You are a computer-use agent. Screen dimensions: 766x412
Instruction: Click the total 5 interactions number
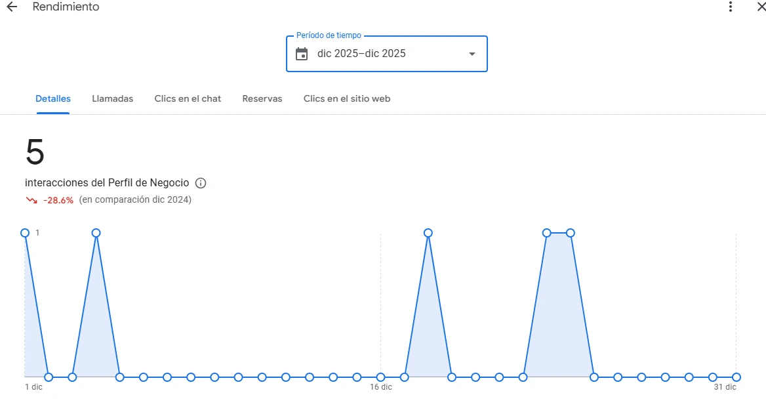pos(35,152)
